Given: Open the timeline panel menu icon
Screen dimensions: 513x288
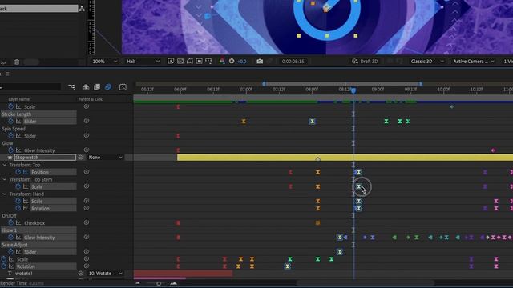Looking at the screenshot, I should point(7,74).
